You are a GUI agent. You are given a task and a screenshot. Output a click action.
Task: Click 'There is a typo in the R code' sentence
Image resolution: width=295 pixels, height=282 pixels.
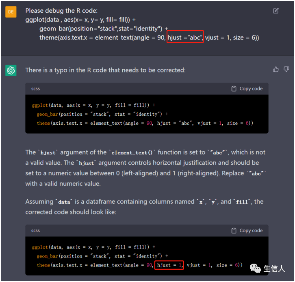(x=105, y=70)
